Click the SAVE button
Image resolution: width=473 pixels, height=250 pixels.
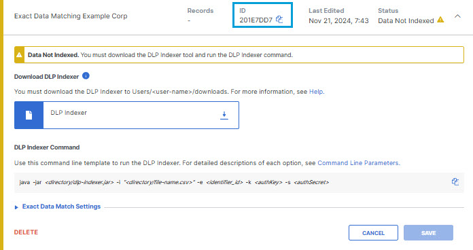click(428, 233)
